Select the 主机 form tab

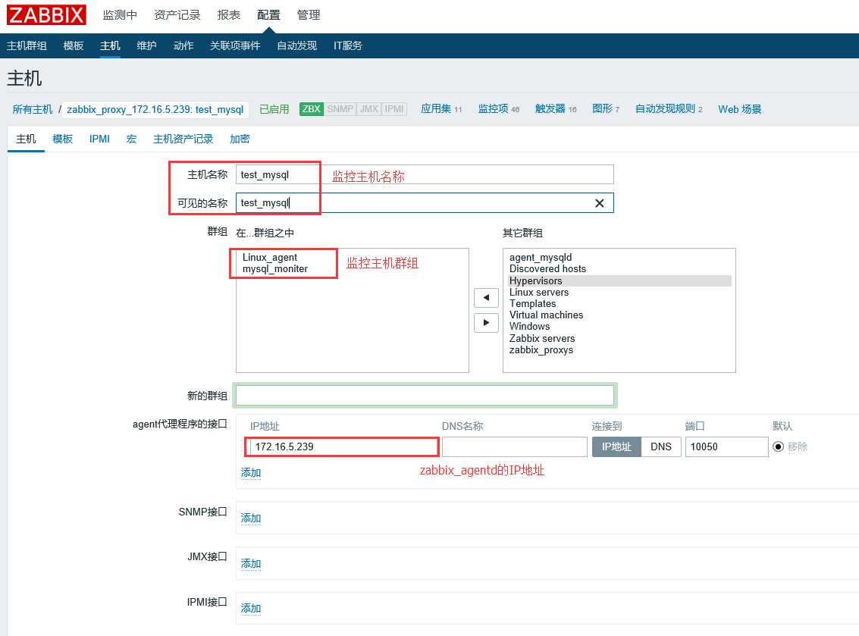click(26, 139)
